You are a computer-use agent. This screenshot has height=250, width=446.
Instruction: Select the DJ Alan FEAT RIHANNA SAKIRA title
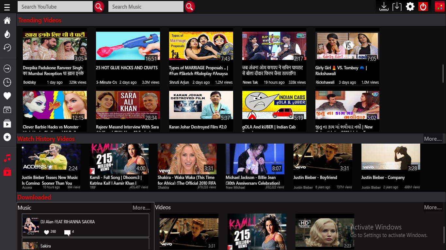point(68,222)
